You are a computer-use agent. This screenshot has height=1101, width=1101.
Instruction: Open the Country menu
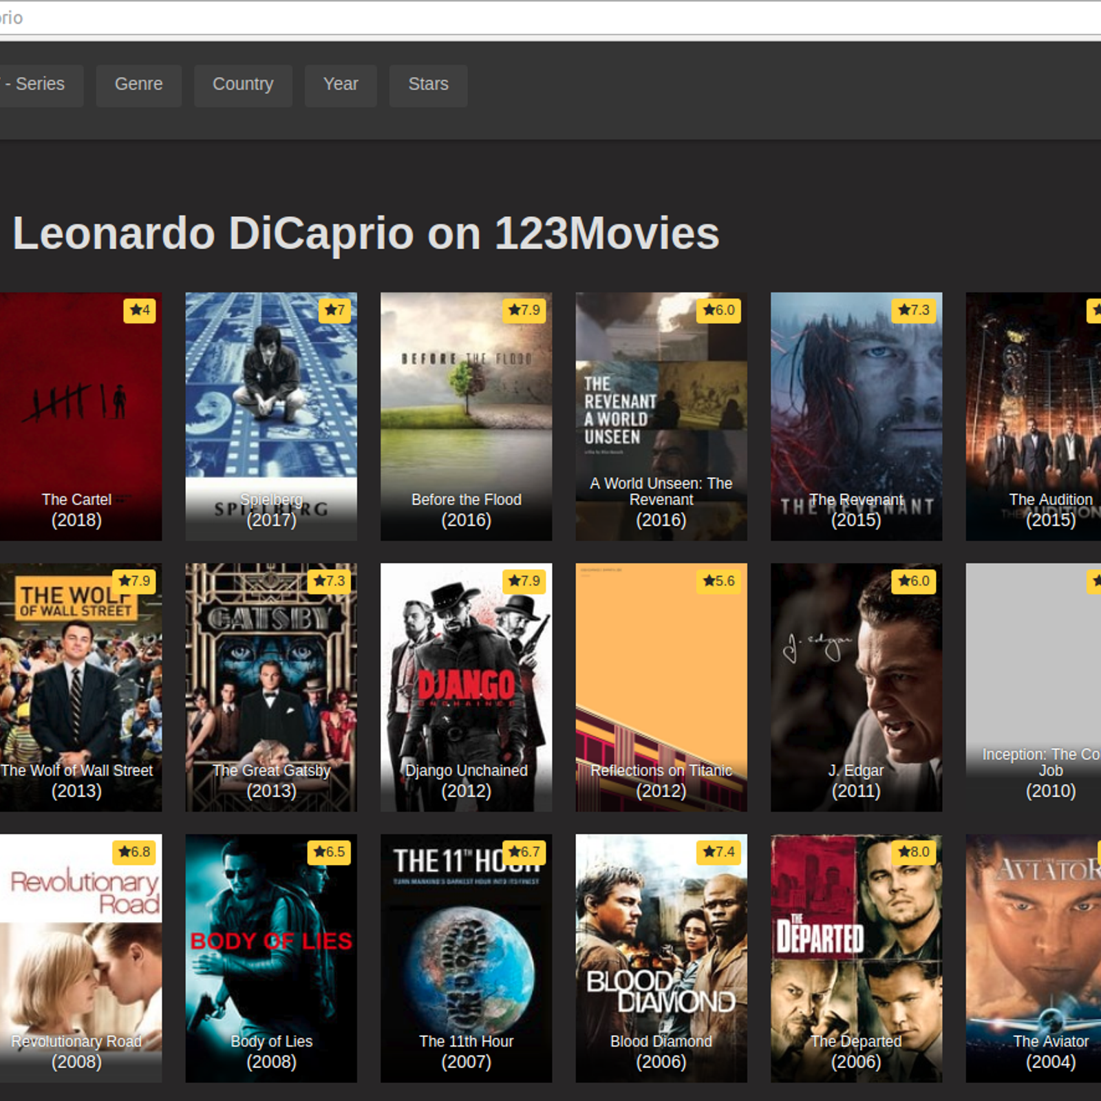(x=243, y=85)
